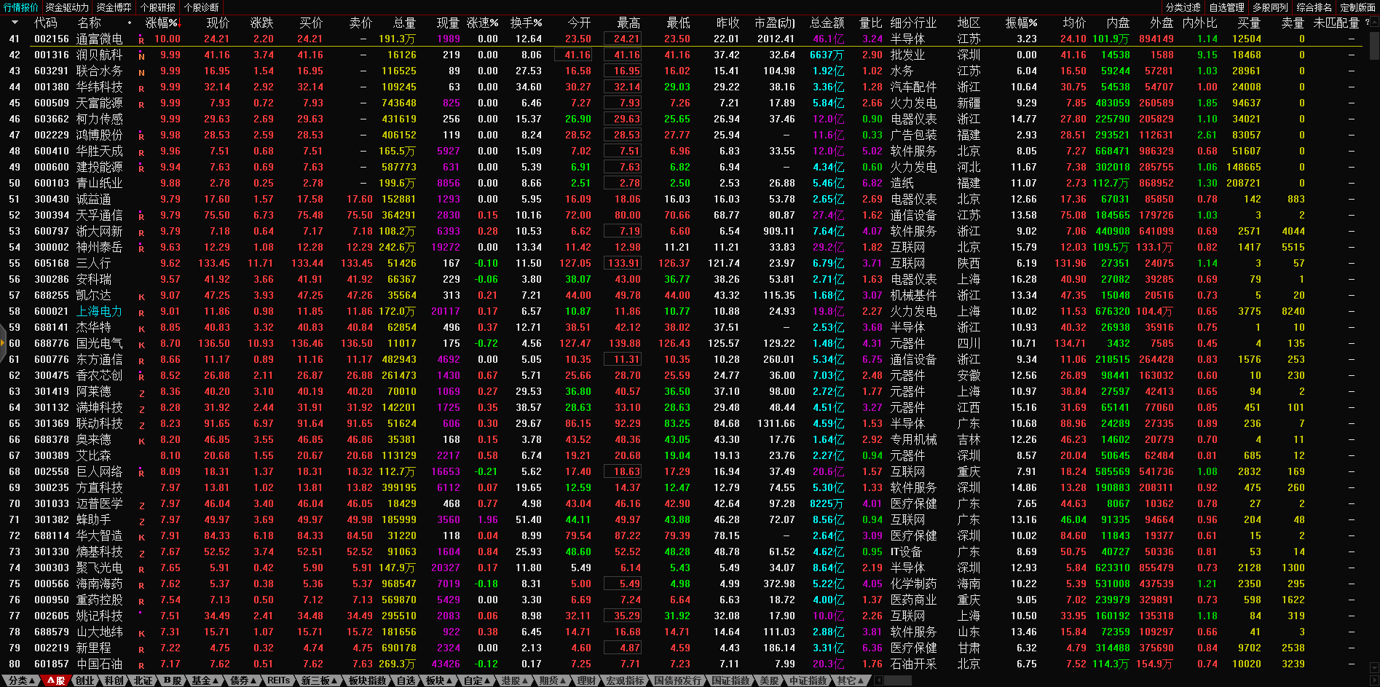Image resolution: width=1380 pixels, height=687 pixels.
Task: Click the Z marker beside 满坤科技
Action: pos(141,409)
